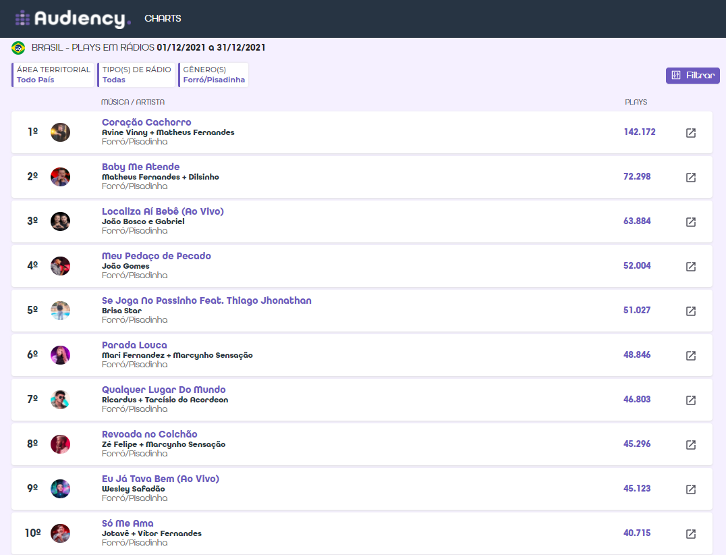Open external link for Qualquer Lugar Do Mundo
Screen dimensions: 726x555
690,400
